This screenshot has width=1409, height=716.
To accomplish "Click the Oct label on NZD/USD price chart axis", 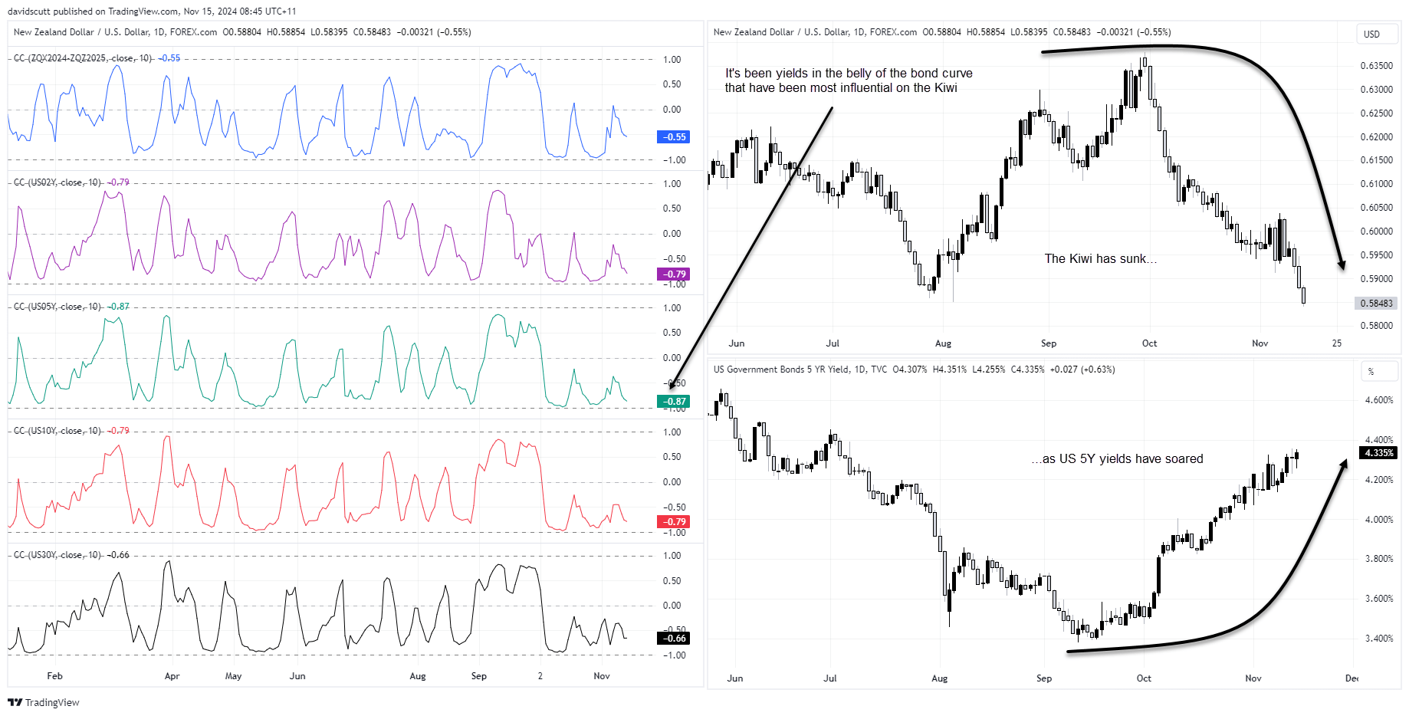I will tap(1149, 343).
